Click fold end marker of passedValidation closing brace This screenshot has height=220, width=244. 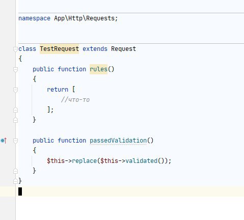tap(15, 171)
